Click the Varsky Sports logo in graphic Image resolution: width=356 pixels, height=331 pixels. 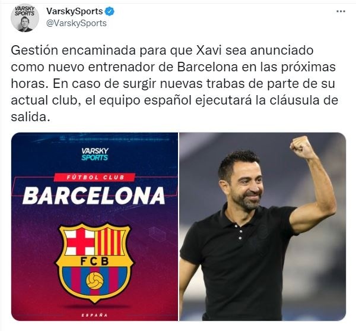pyautogui.click(x=95, y=154)
